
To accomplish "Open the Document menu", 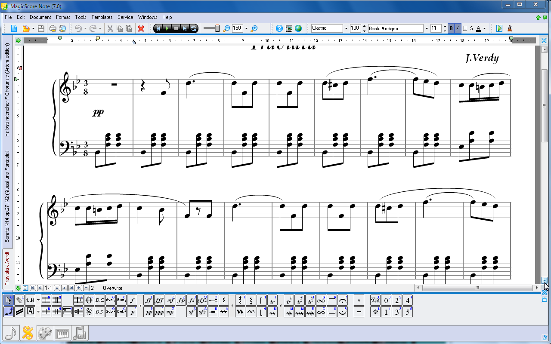I will (40, 17).
